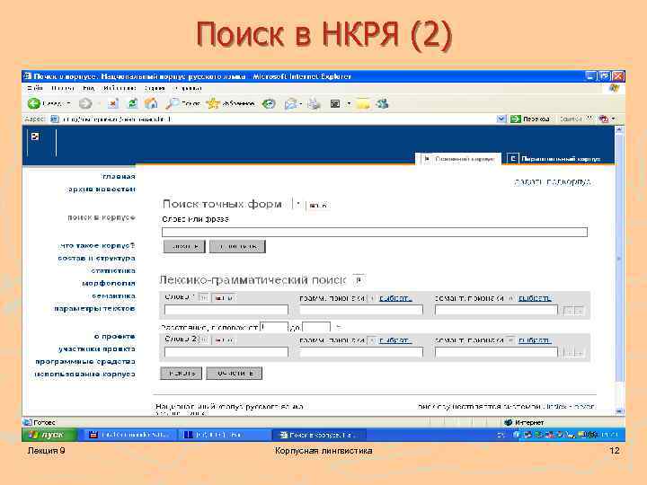The height and width of the screenshot is (485, 647).
Task: Click the Edit page icon in the toolbar
Action: (x=335, y=104)
